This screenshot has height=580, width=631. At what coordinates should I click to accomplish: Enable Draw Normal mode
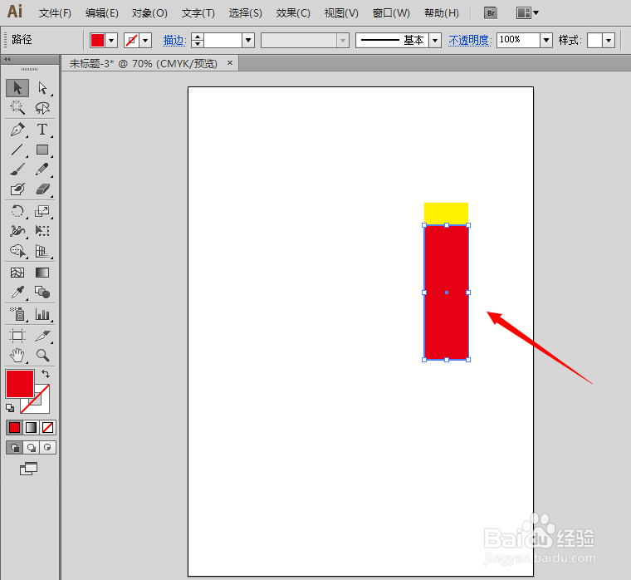click(14, 448)
